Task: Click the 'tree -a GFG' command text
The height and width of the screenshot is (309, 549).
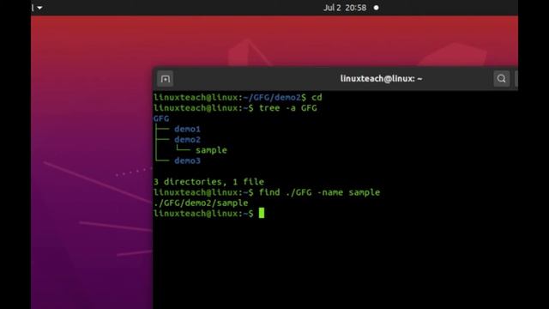Action: 288,108
